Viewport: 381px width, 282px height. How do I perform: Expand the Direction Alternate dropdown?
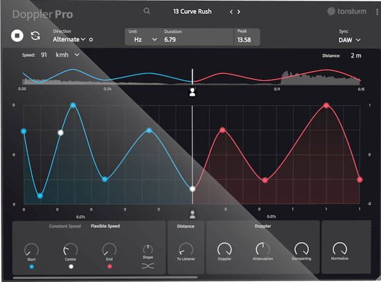click(70, 39)
